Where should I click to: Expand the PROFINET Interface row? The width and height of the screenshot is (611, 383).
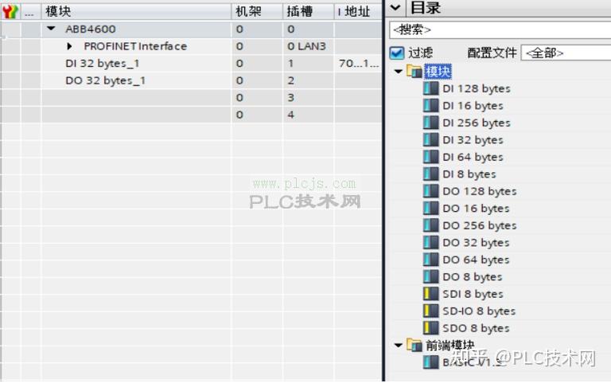tap(69, 46)
